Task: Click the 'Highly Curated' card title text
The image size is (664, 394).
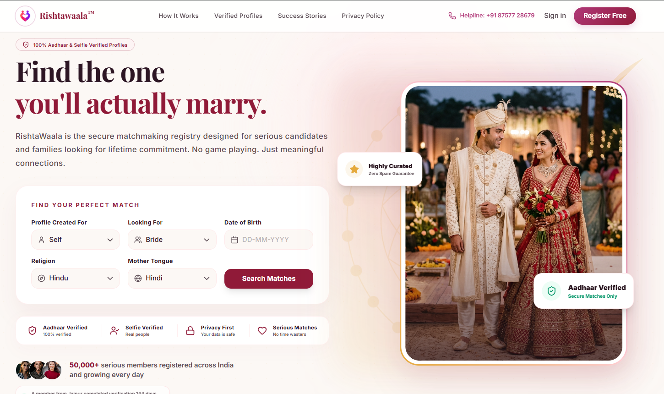Action: tap(391, 166)
